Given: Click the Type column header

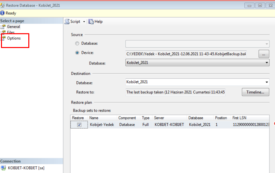Looking at the screenshot, I should pyautogui.click(x=146, y=118).
